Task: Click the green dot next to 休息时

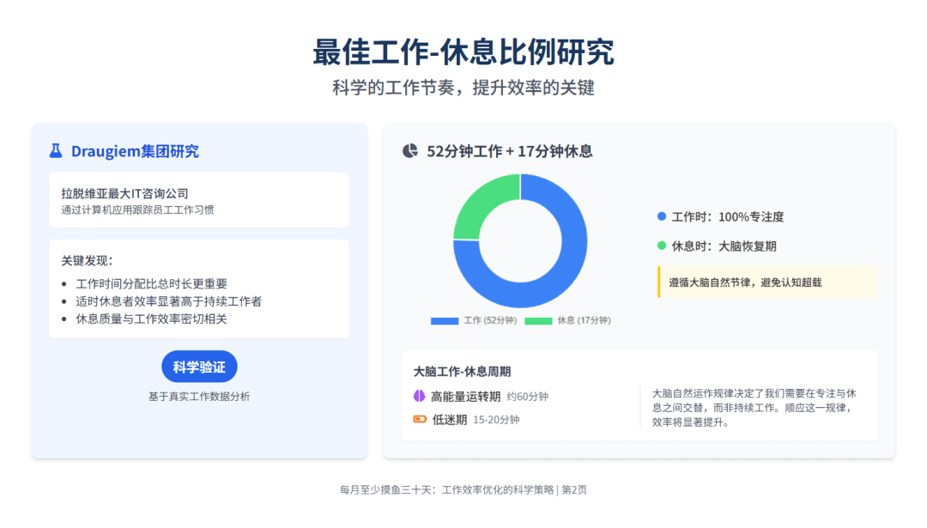Action: (x=662, y=246)
